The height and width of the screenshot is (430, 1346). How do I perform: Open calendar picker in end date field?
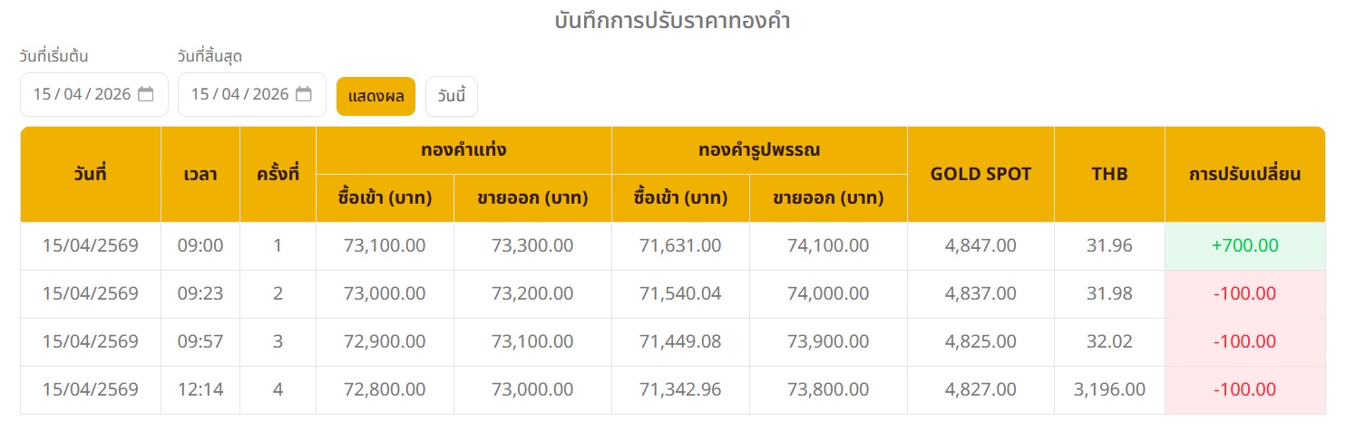(304, 94)
